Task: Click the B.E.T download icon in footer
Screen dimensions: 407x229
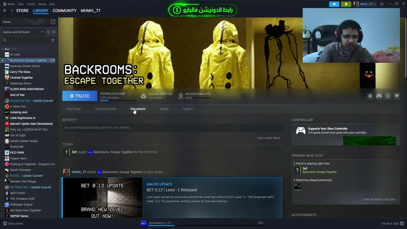Action: pos(144,223)
